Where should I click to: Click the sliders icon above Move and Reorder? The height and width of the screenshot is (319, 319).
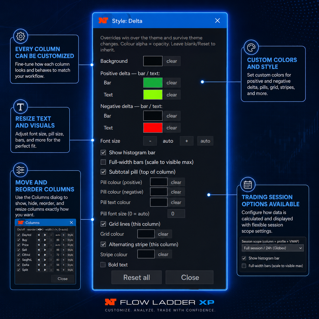[20, 170]
